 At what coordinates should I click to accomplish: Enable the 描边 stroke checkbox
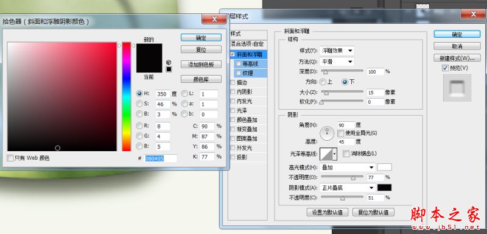pos(233,83)
